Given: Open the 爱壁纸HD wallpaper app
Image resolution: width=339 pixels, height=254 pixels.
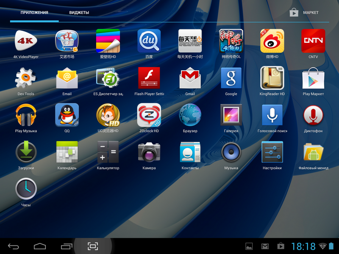Looking at the screenshot, I should pos(108,41).
